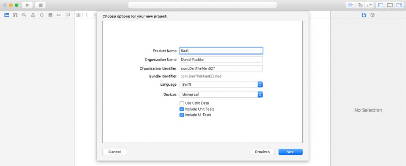Uncheck Include Unit Tests
The image size is (406, 166).
(x=181, y=109)
